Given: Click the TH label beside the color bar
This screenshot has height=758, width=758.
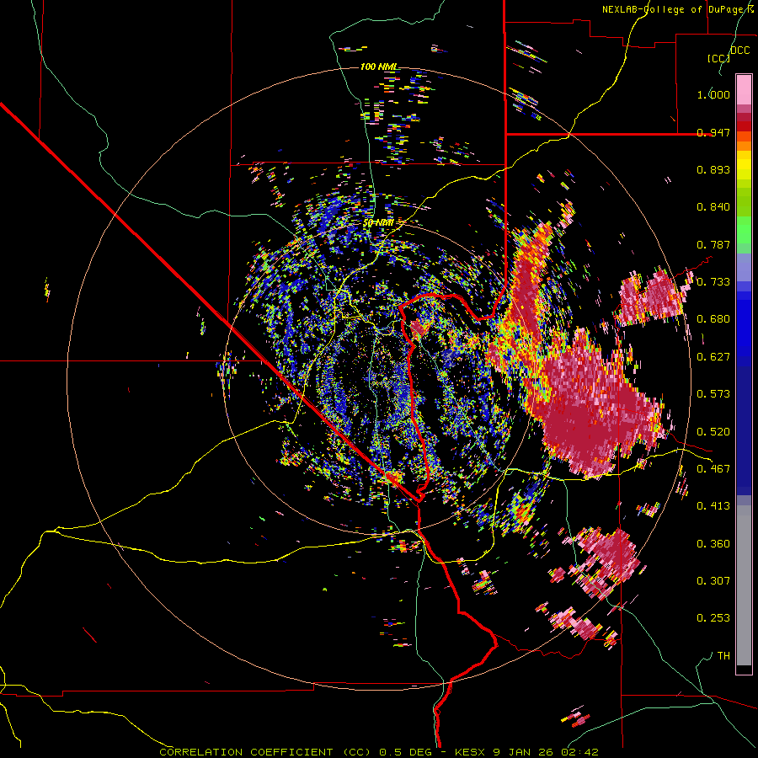Looking at the screenshot, I should [x=723, y=656].
